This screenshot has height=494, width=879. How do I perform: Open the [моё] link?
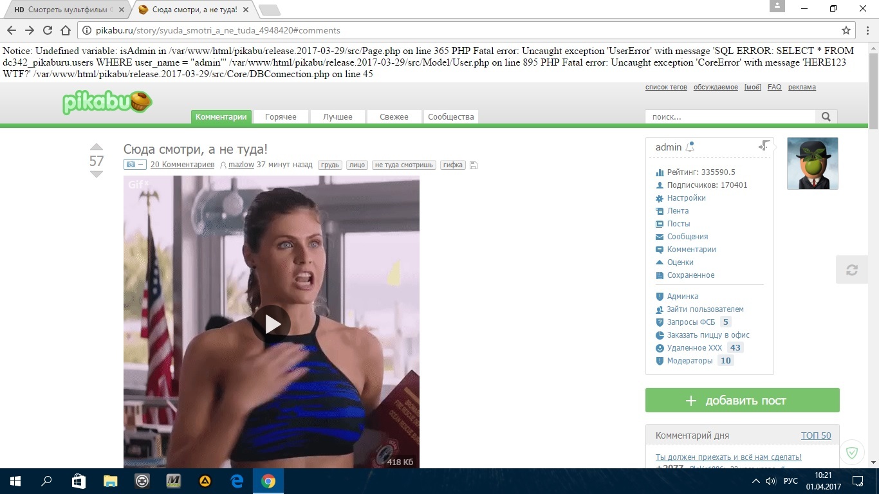coord(752,87)
